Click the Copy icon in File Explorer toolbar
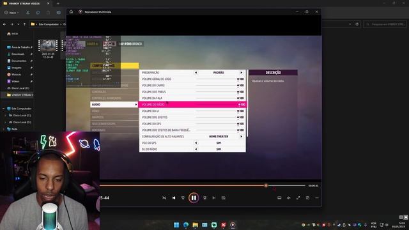The image size is (409, 230). [x=38, y=13]
